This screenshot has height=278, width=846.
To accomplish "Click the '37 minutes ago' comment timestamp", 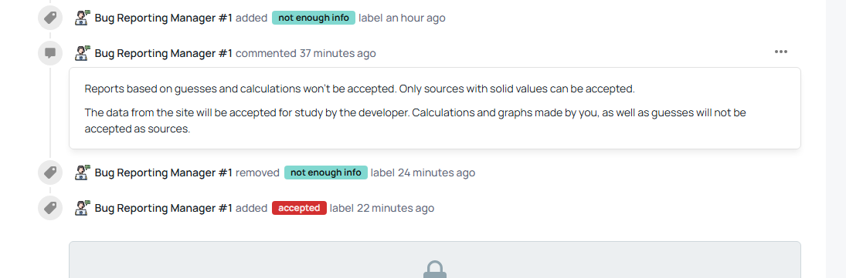I will tap(338, 53).
